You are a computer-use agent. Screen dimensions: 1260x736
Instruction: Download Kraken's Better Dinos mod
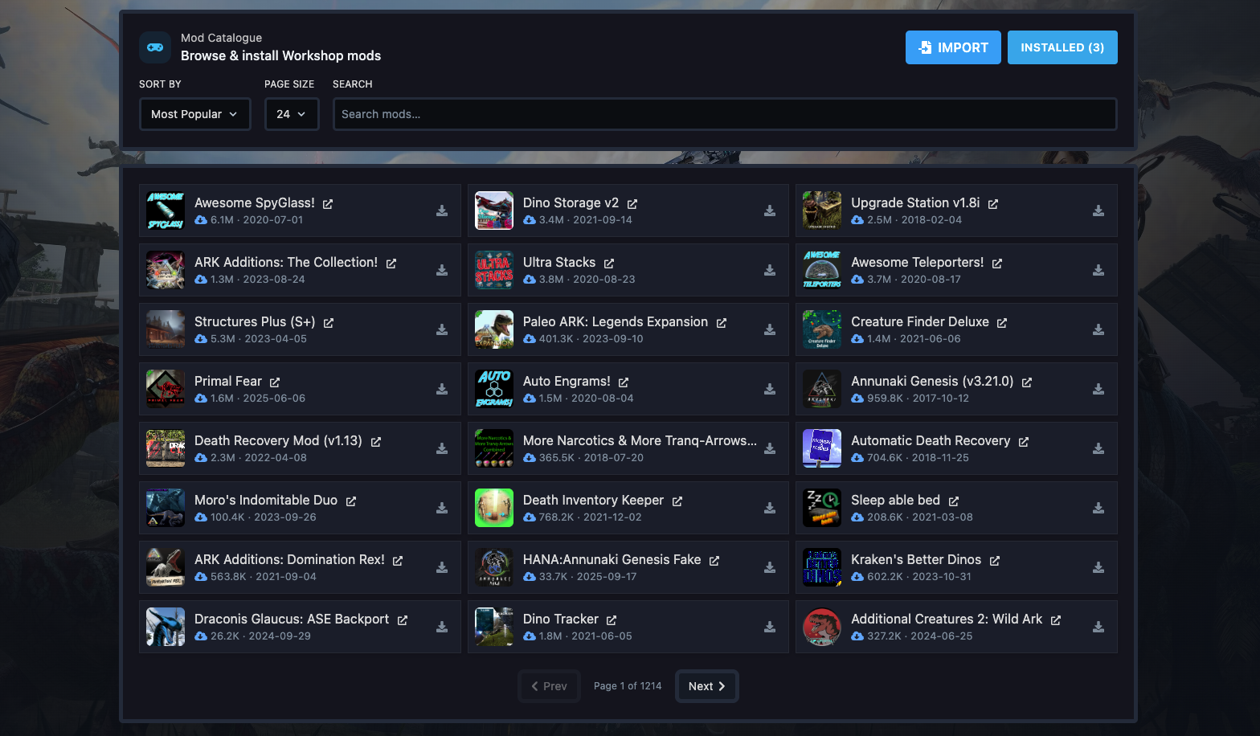(x=1098, y=567)
